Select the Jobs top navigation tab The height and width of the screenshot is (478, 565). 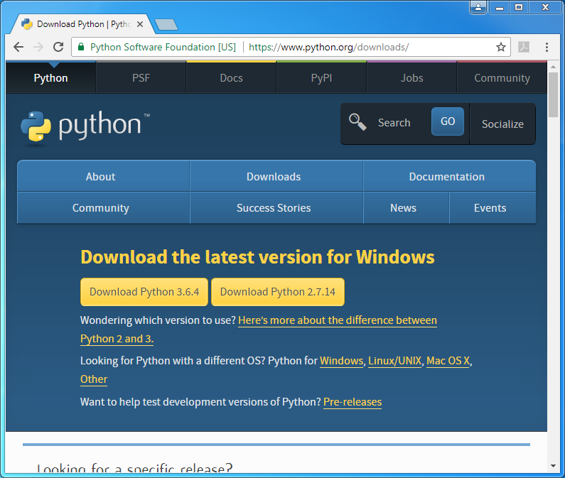coord(412,78)
